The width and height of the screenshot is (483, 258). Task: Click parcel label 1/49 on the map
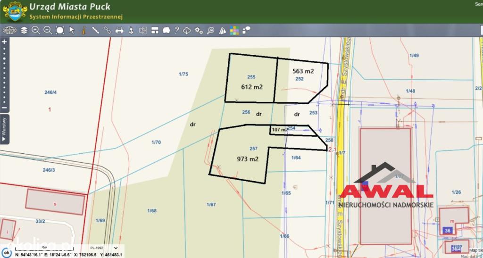click(414, 55)
